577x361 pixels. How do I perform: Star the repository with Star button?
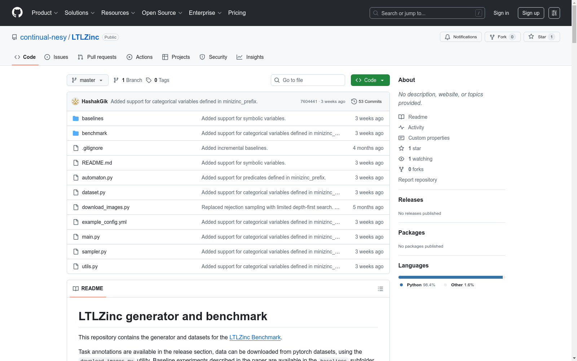[542, 37]
